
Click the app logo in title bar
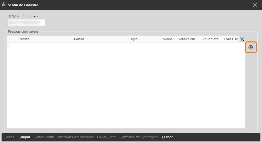tap(4, 5)
